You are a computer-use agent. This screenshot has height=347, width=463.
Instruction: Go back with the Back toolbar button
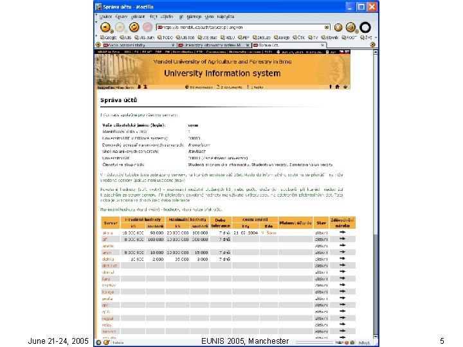pos(105,27)
